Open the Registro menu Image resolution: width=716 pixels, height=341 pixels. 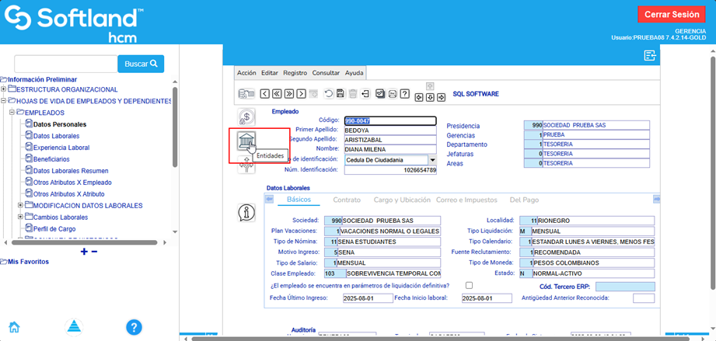pos(295,72)
